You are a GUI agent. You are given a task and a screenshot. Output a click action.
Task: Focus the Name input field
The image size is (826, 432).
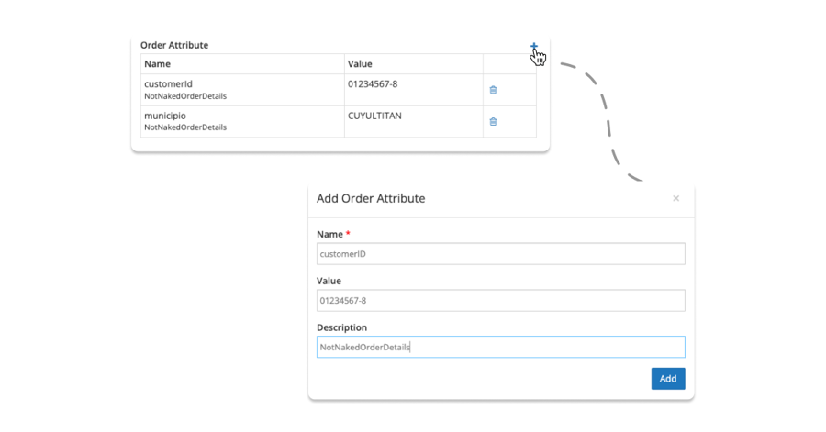pos(500,253)
